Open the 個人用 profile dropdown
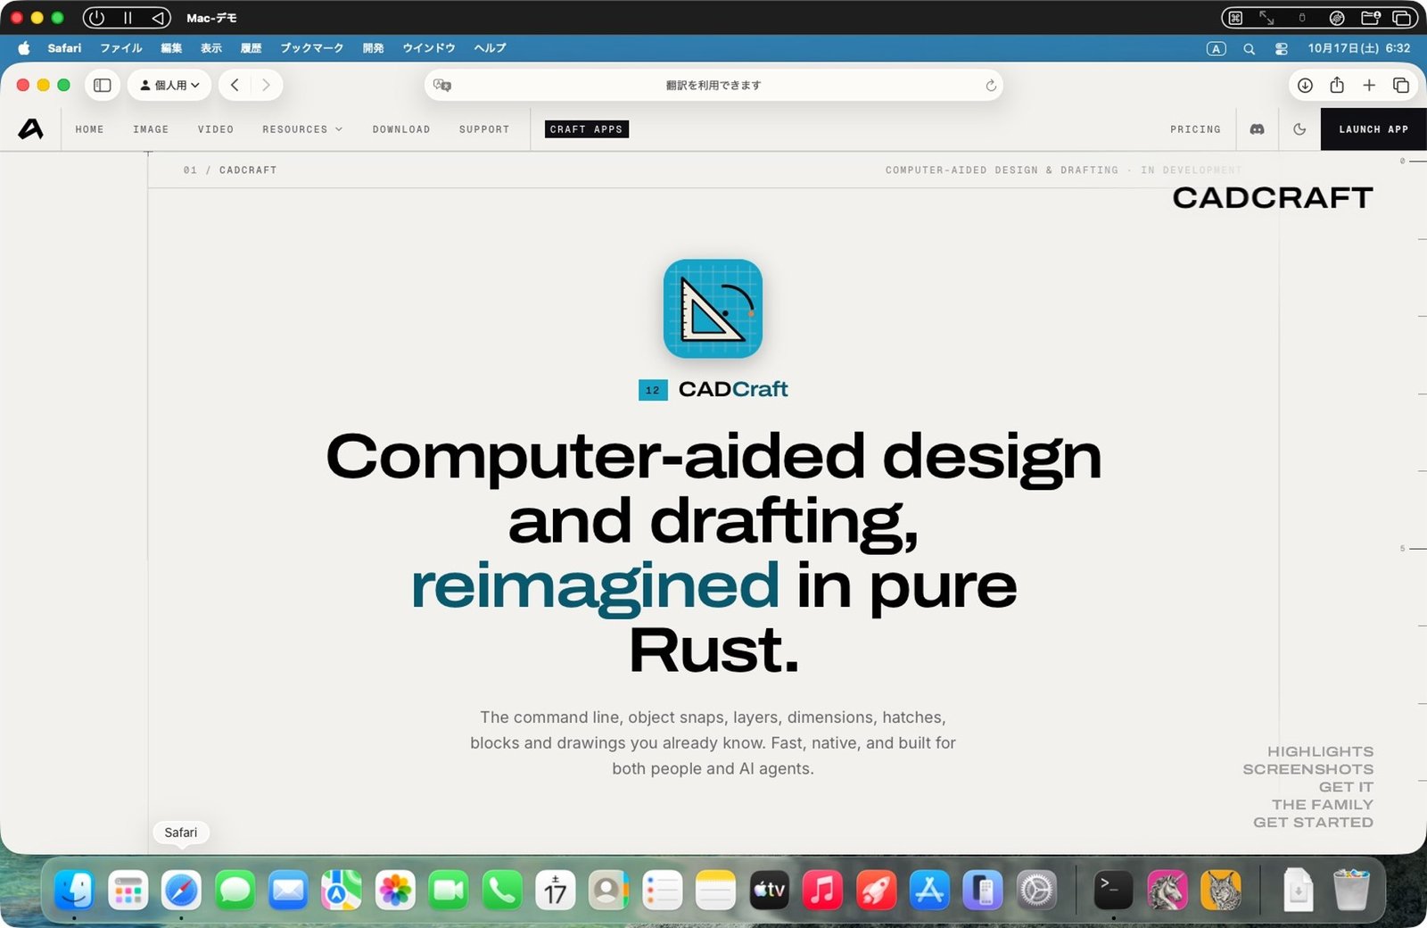This screenshot has height=928, width=1427. click(169, 85)
